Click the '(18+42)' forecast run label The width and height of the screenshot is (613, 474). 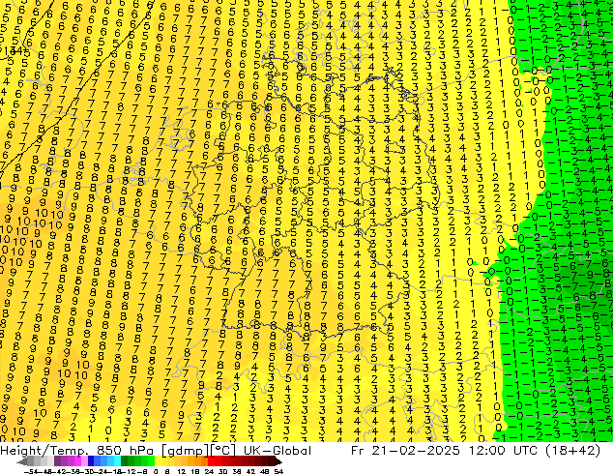[572, 451]
